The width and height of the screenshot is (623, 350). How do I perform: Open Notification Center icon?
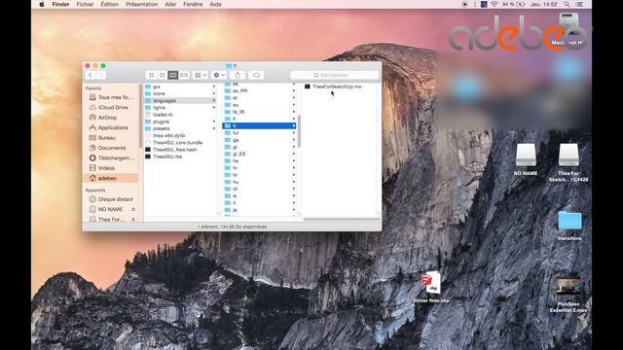coord(580,4)
